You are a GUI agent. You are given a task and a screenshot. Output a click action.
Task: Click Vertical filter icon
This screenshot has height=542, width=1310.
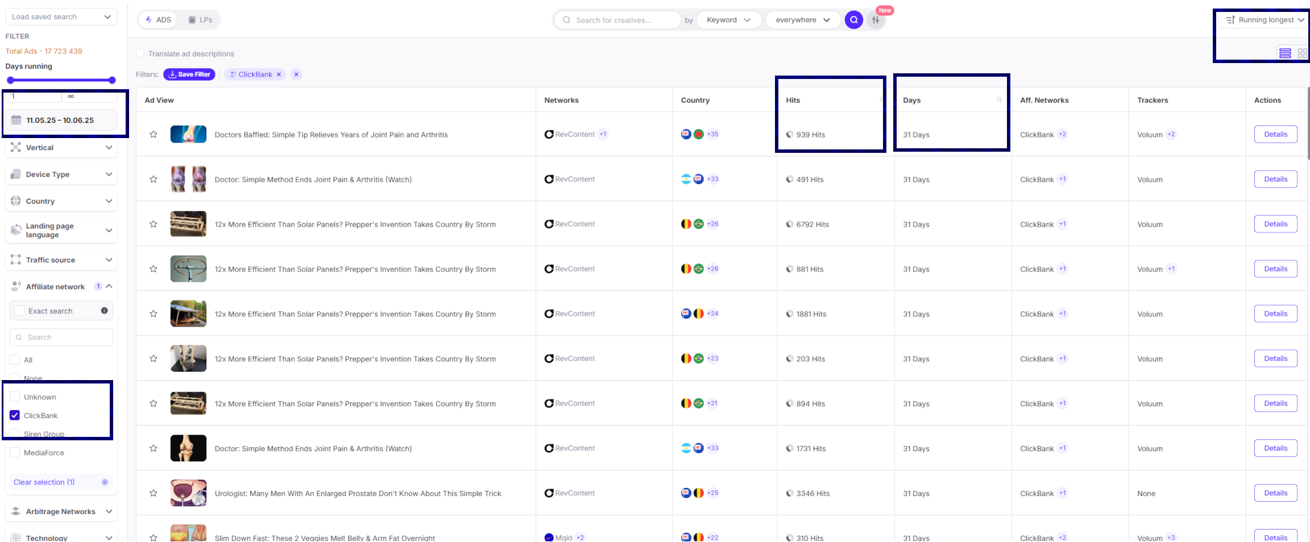[x=16, y=148]
